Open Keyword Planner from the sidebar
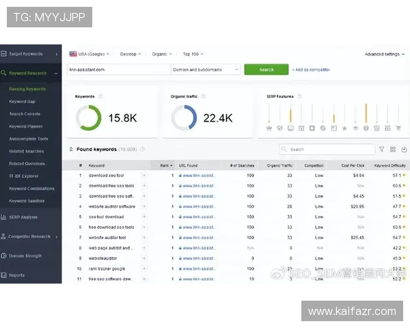The width and height of the screenshot is (410, 328). tap(25, 126)
